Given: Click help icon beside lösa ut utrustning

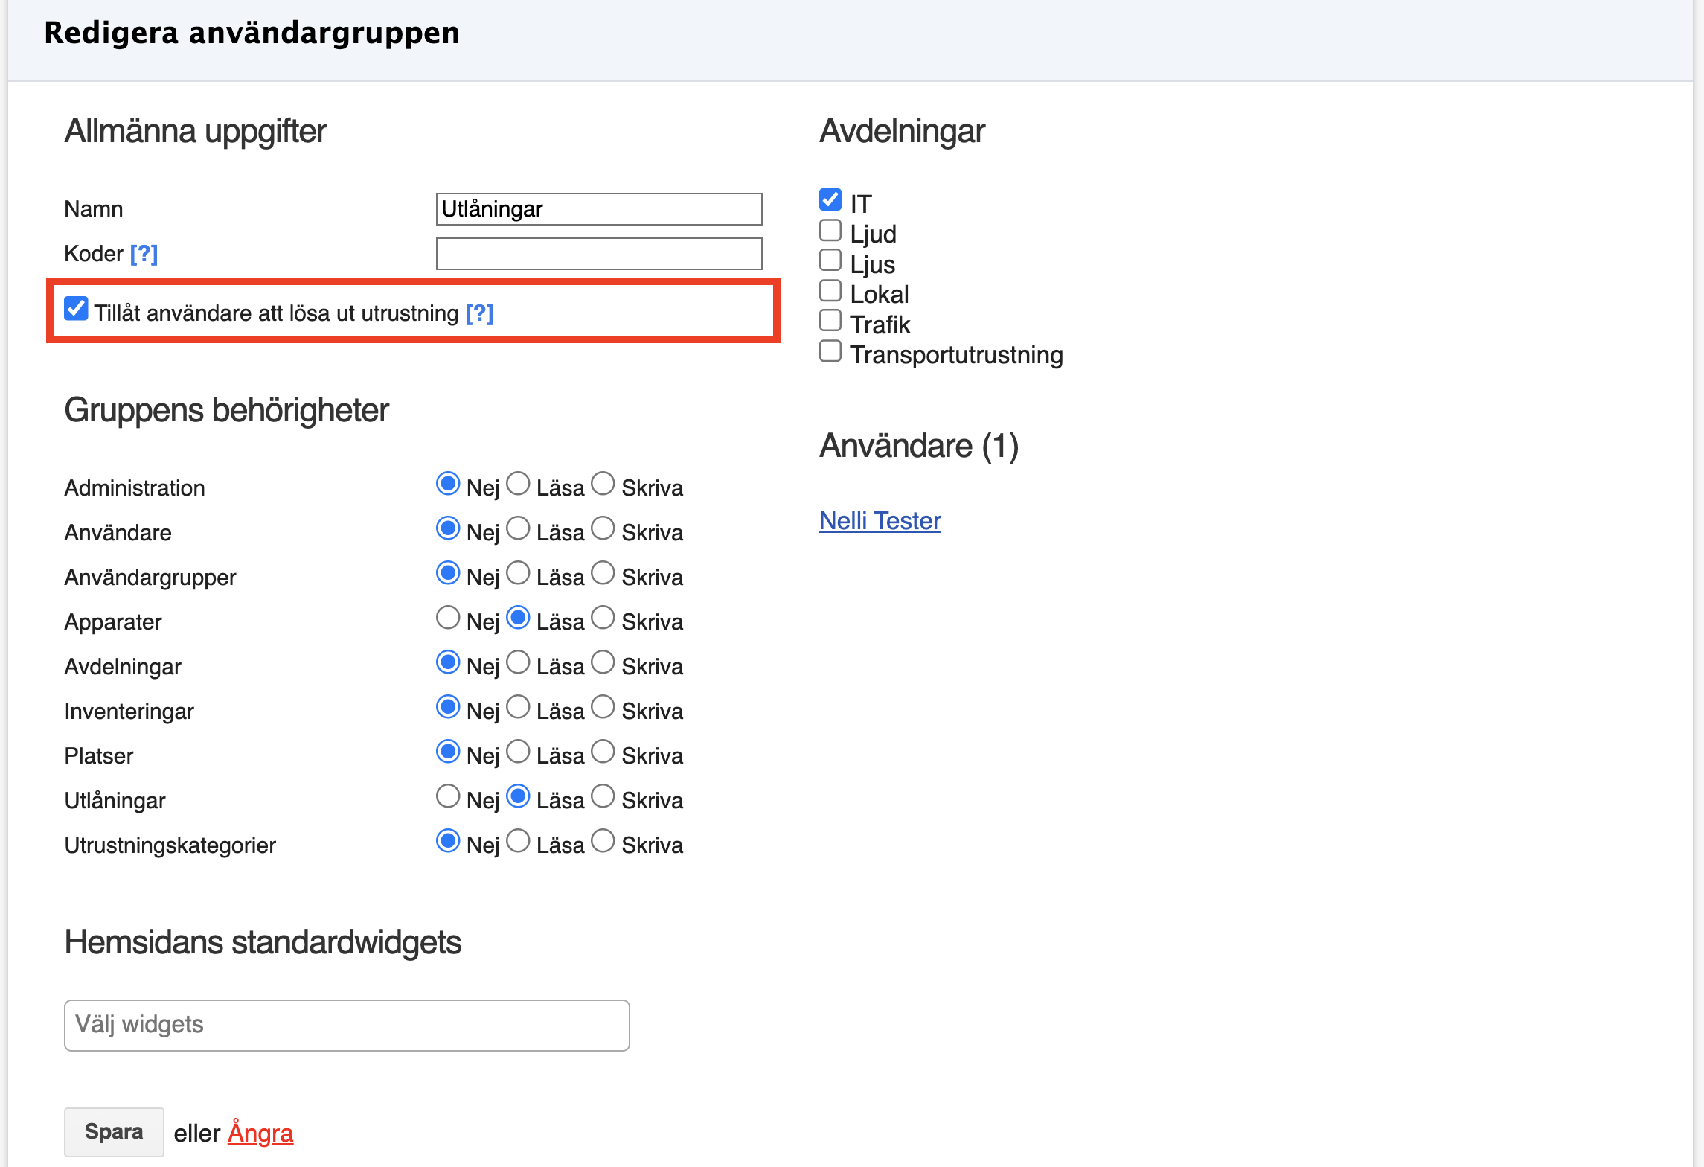Looking at the screenshot, I should coord(479,313).
